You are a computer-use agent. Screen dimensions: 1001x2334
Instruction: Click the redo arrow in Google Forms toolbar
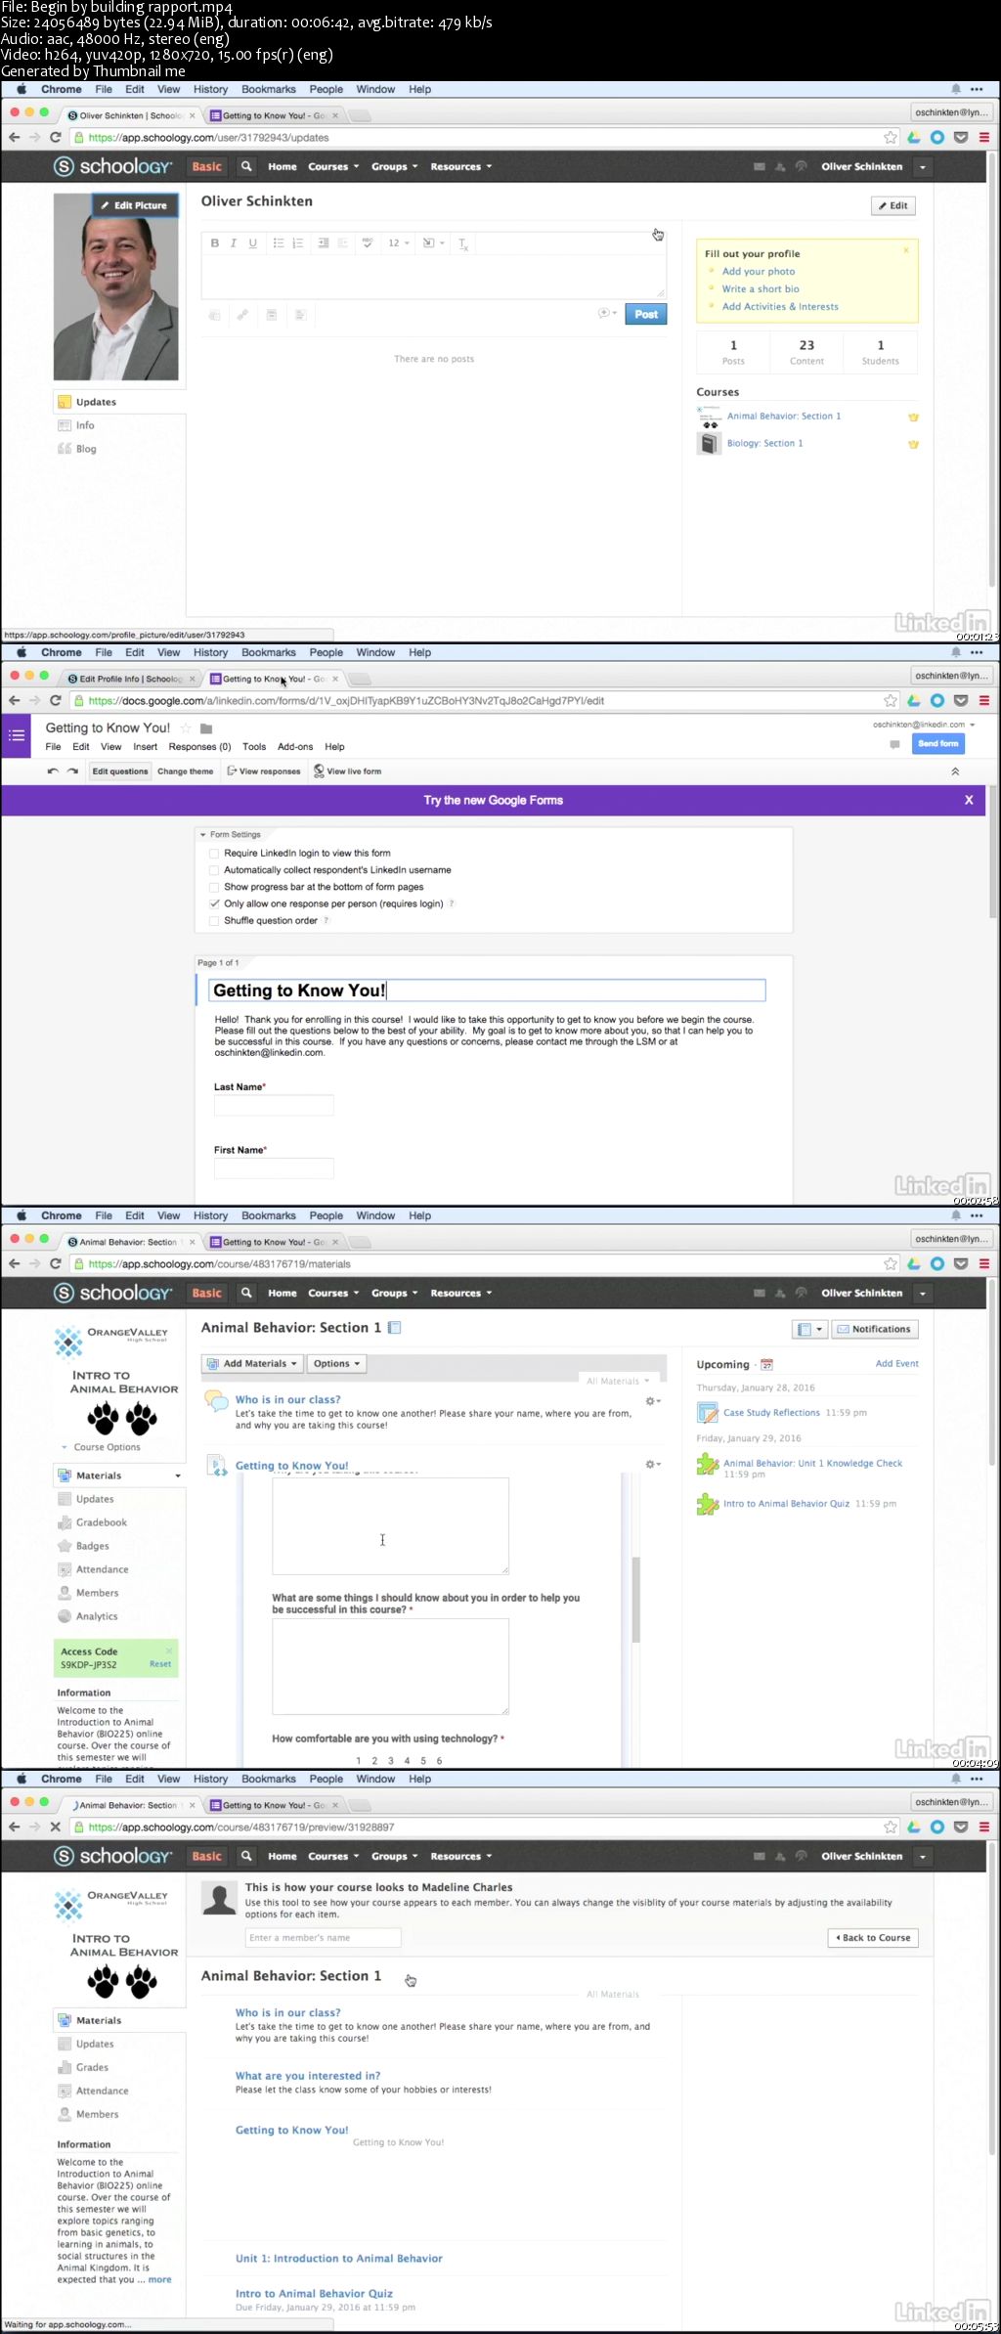coord(72,771)
